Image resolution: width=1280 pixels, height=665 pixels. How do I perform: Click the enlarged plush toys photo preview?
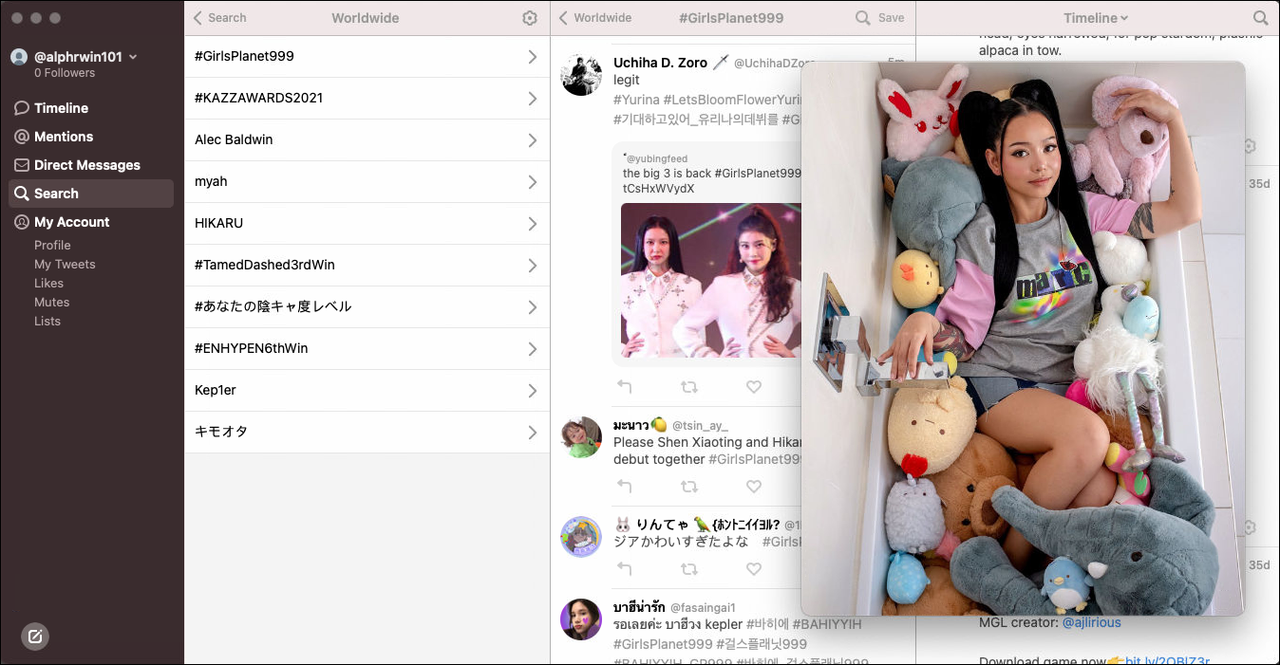(x=1022, y=339)
